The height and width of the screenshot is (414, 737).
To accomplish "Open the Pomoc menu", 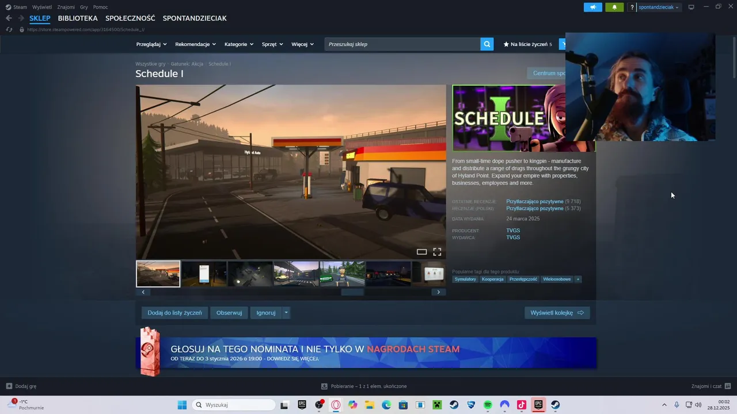I will point(100,7).
